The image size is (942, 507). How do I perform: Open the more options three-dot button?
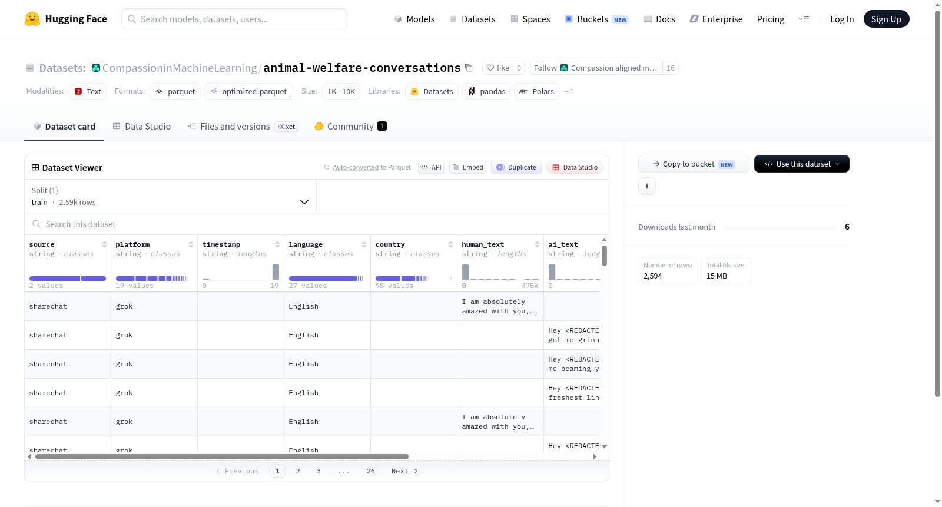[647, 186]
